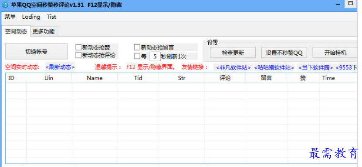Screen dimensions: 362x167
Task: Click the 友情链接： label
Action: (x=195, y=67)
